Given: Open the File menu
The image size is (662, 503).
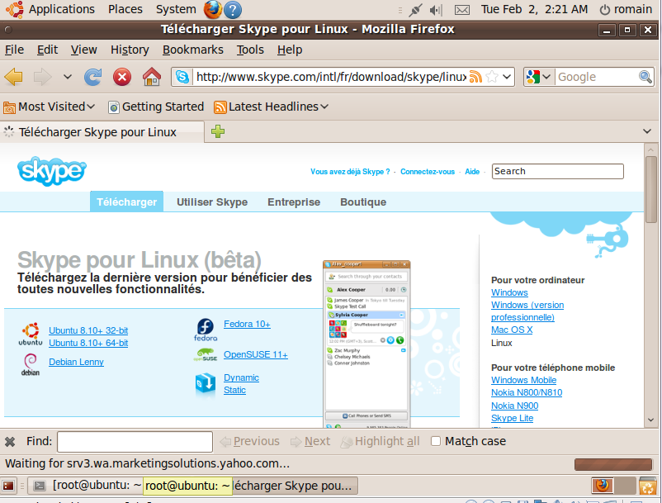Looking at the screenshot, I should (14, 50).
